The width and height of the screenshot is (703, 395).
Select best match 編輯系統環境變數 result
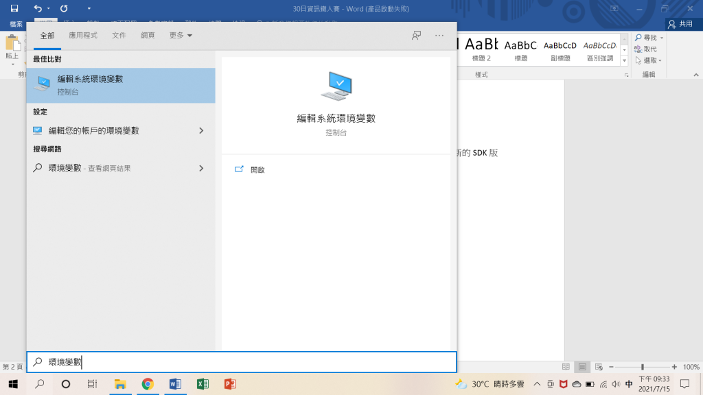[121, 85]
